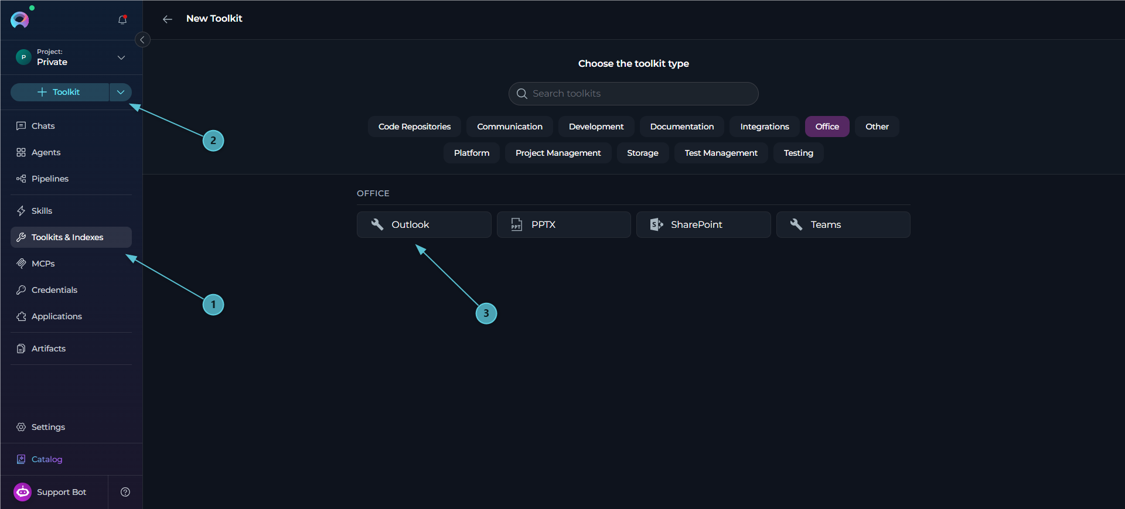The image size is (1125, 509).
Task: Toggle the Communication category filter
Action: (510, 127)
